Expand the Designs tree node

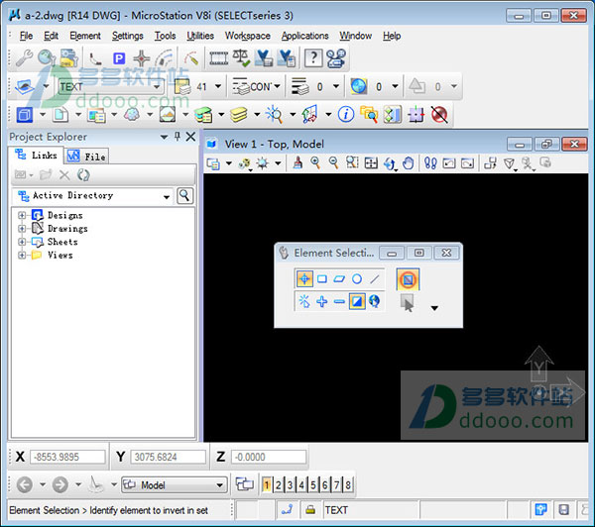tap(22, 215)
